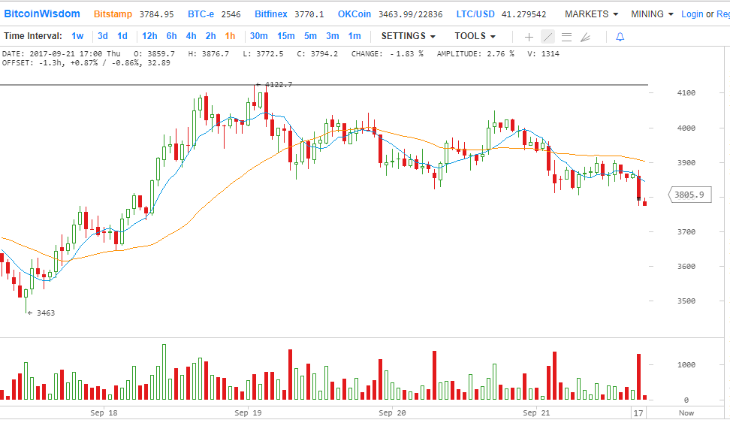This screenshot has height=426, width=730.
Task: Choose the 4h time interval
Action: (191, 36)
